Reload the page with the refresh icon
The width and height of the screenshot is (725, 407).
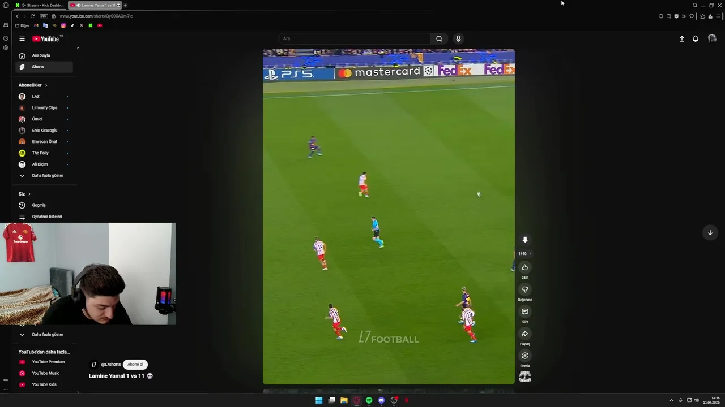point(32,16)
